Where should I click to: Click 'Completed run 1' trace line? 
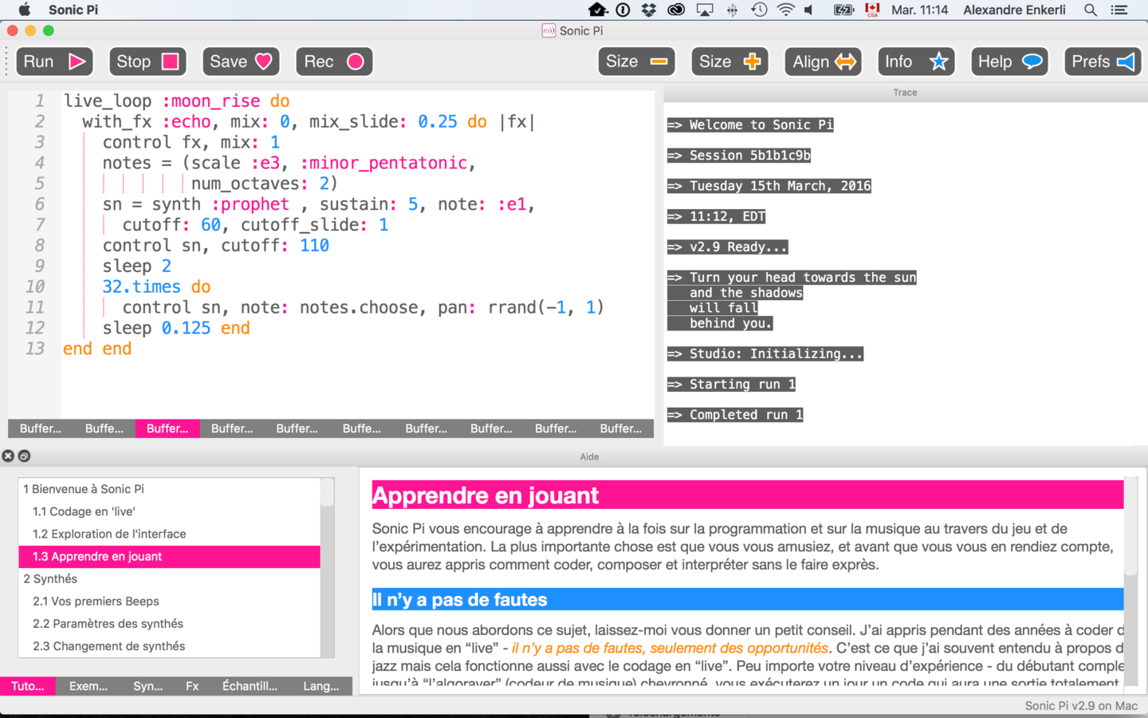click(x=735, y=415)
